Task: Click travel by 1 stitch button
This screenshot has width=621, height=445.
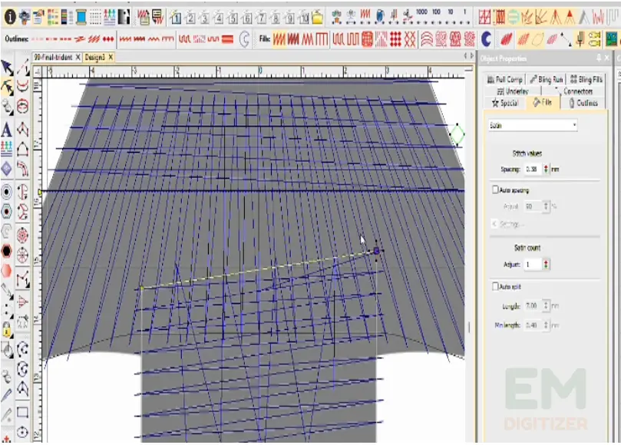Action: [x=465, y=16]
